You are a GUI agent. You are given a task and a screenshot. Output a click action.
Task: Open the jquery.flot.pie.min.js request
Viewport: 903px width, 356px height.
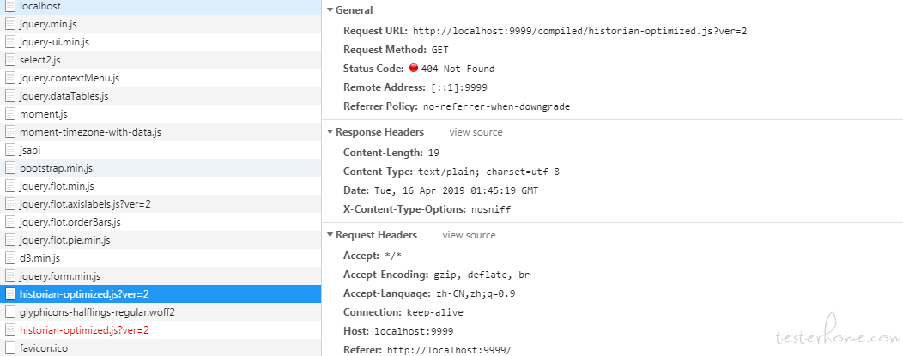[x=161, y=240]
